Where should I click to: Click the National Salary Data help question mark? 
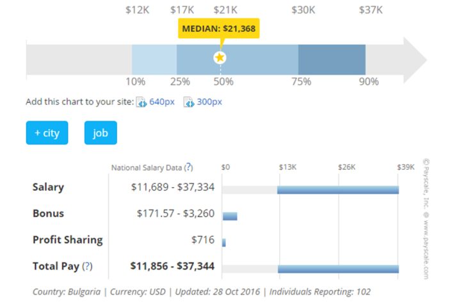pyautogui.click(x=188, y=168)
